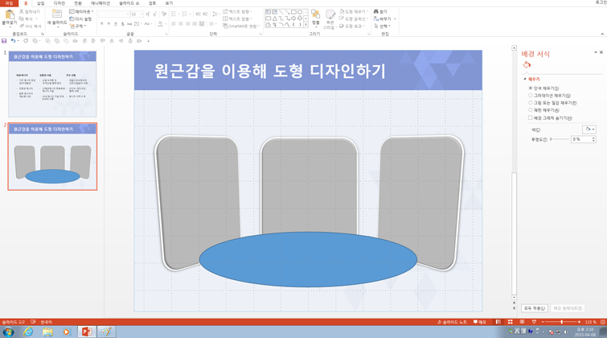Open the Shape Outline (도형 윤곽선) dropdown
The image size is (607, 338).
pyautogui.click(x=353, y=19)
